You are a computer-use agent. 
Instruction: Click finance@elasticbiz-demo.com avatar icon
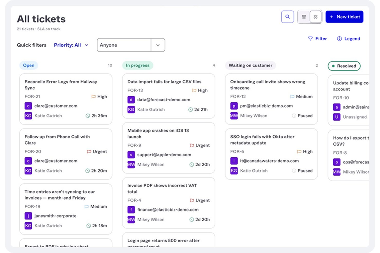[x=131, y=210]
